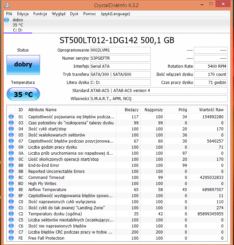This screenshot has height=245, width=234.
Task: Click the status orb of Free Fall Protection
Action: tap(11, 238)
